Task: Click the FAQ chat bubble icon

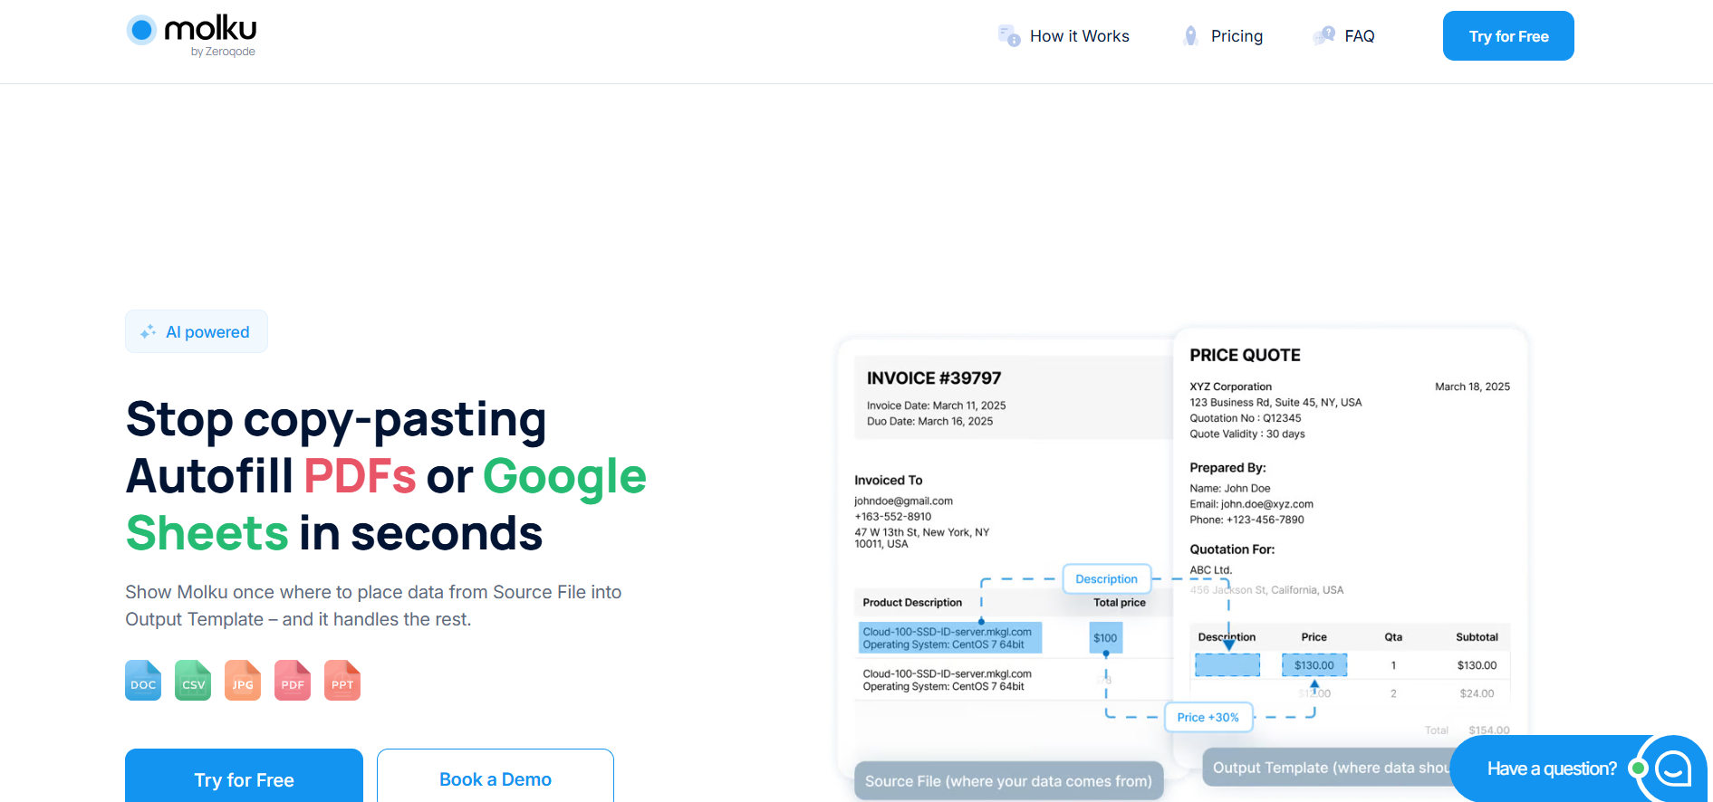Action: click(1324, 36)
